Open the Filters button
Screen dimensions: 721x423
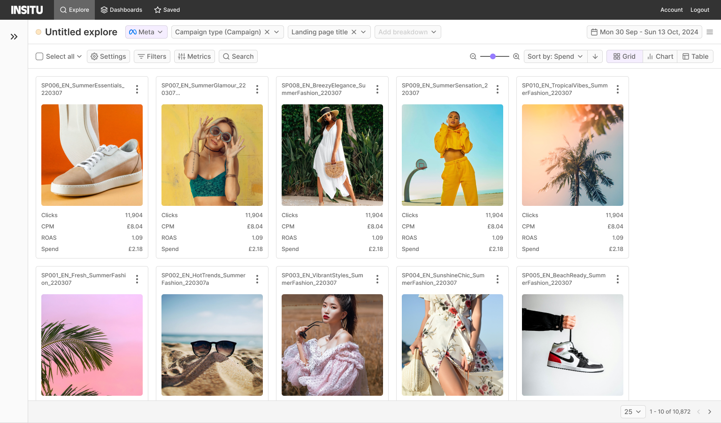pyautogui.click(x=152, y=56)
